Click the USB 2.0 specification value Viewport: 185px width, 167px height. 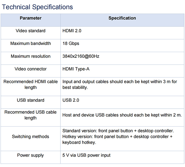coord(71,100)
